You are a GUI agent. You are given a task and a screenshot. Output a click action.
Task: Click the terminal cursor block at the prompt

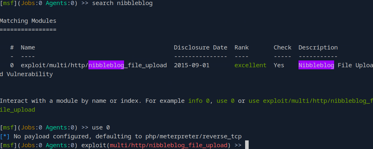coord(247,145)
